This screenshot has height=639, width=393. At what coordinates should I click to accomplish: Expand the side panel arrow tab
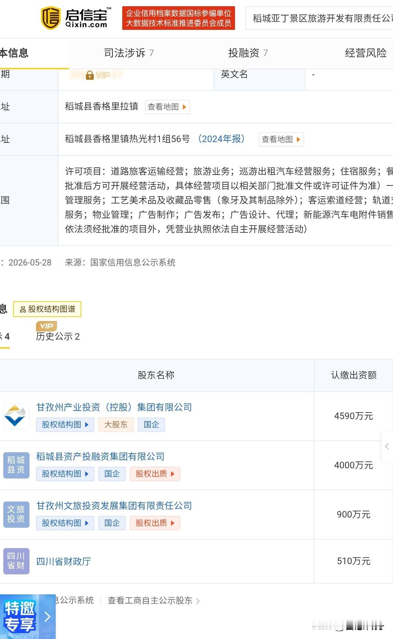click(387, 446)
